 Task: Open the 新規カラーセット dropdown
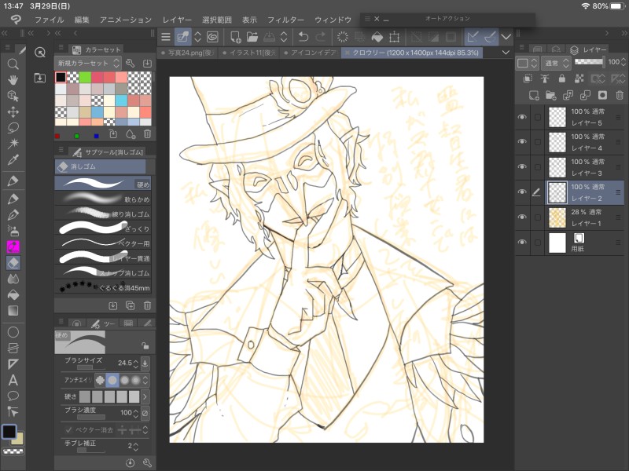click(x=87, y=64)
